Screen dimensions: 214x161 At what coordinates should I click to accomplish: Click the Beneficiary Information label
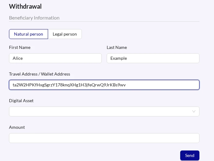34,18
